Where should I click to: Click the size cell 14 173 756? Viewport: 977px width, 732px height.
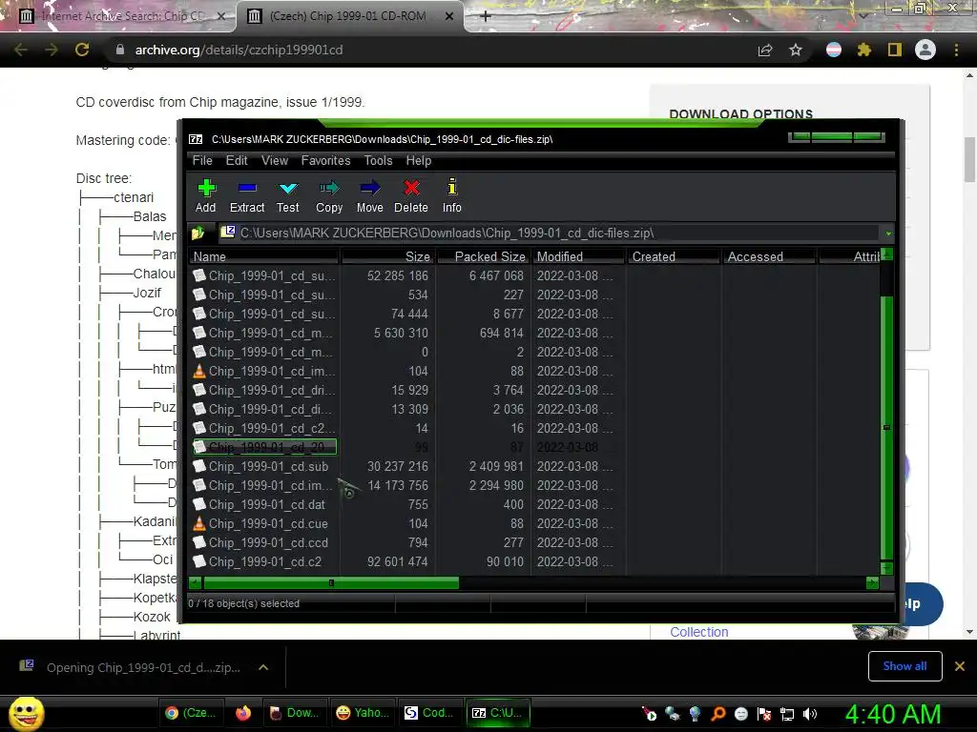(x=398, y=485)
